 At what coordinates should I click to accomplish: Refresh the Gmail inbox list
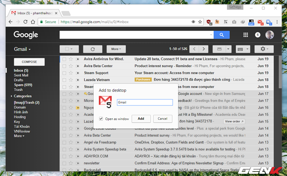93,49
